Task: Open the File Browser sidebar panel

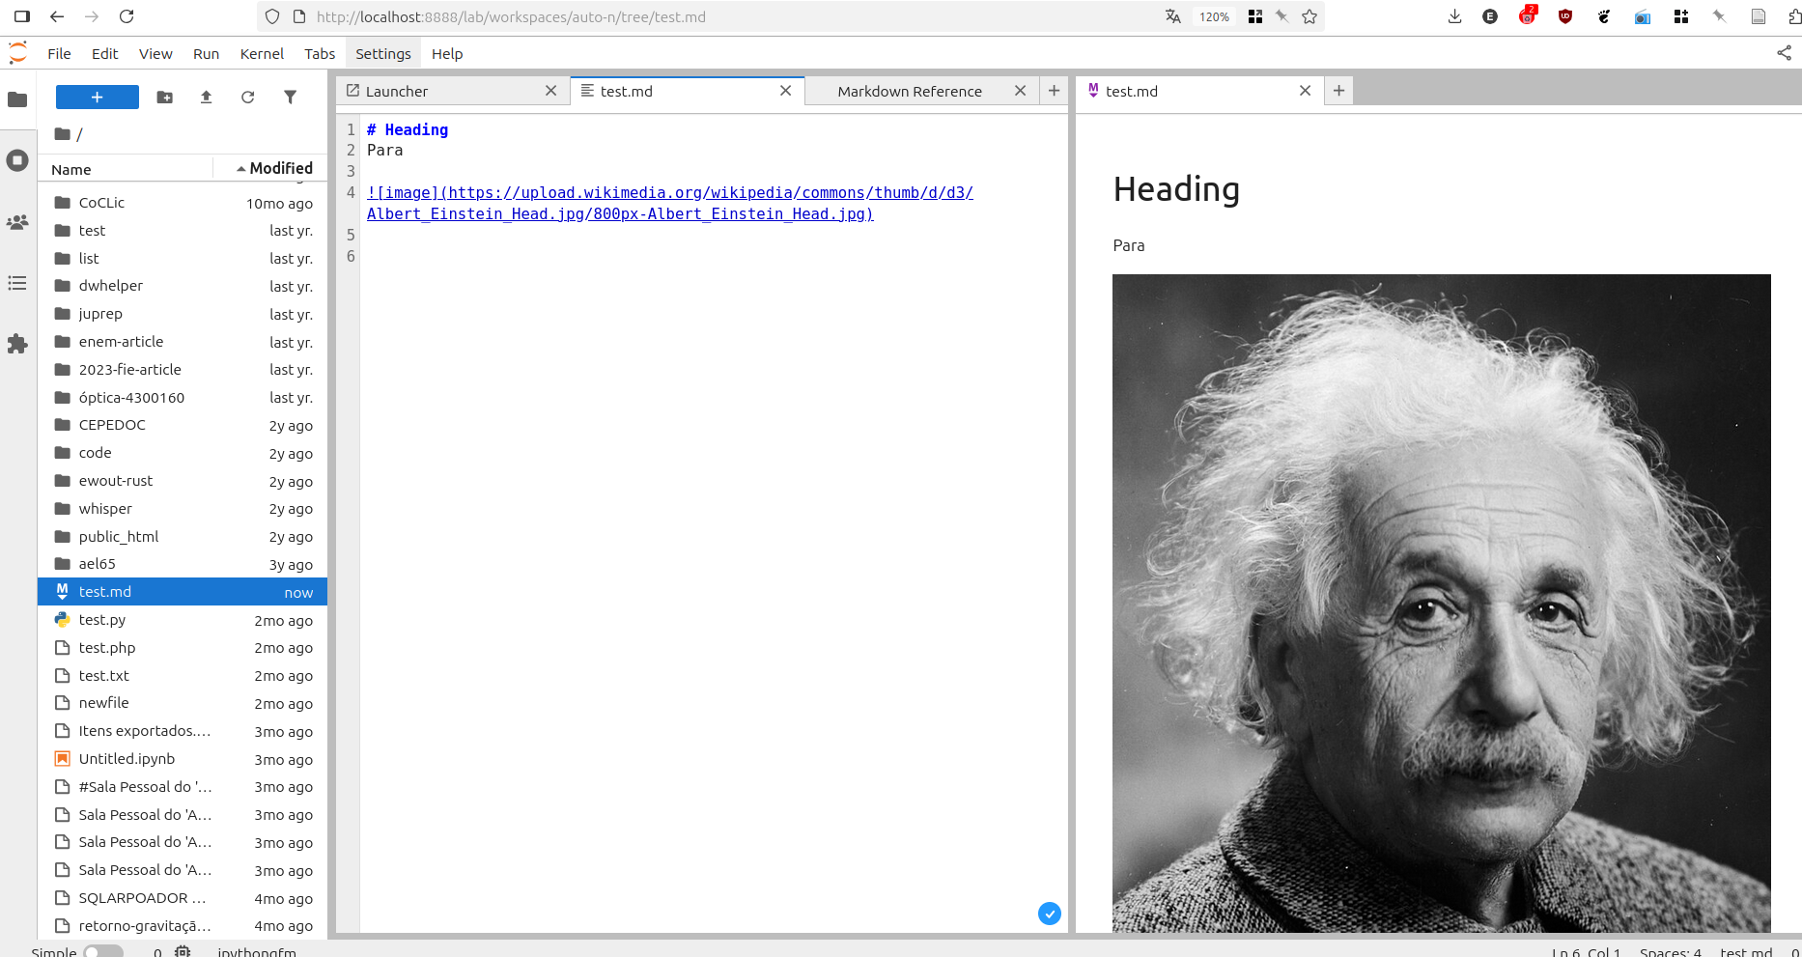Action: point(17,99)
